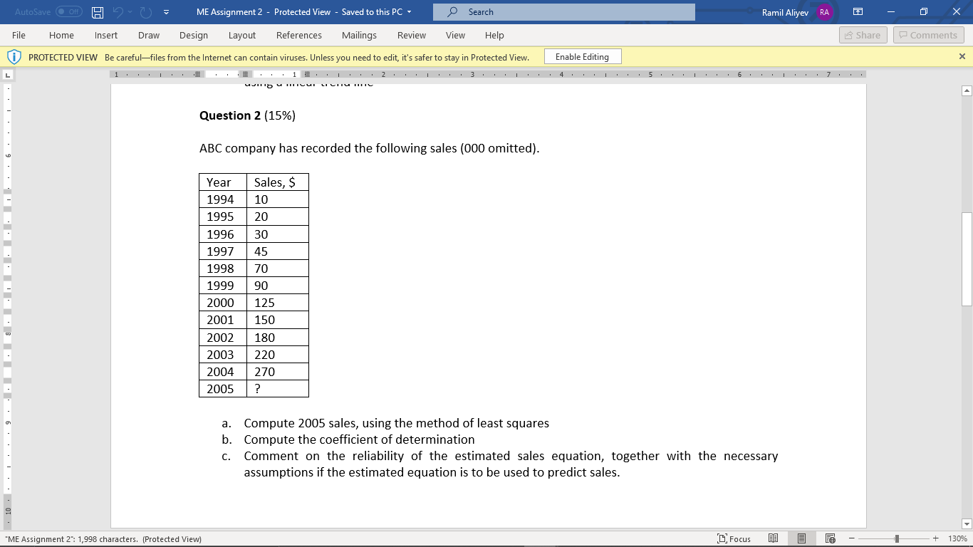This screenshot has height=547, width=973.
Task: Click the zoom slider handle
Action: pos(897,539)
